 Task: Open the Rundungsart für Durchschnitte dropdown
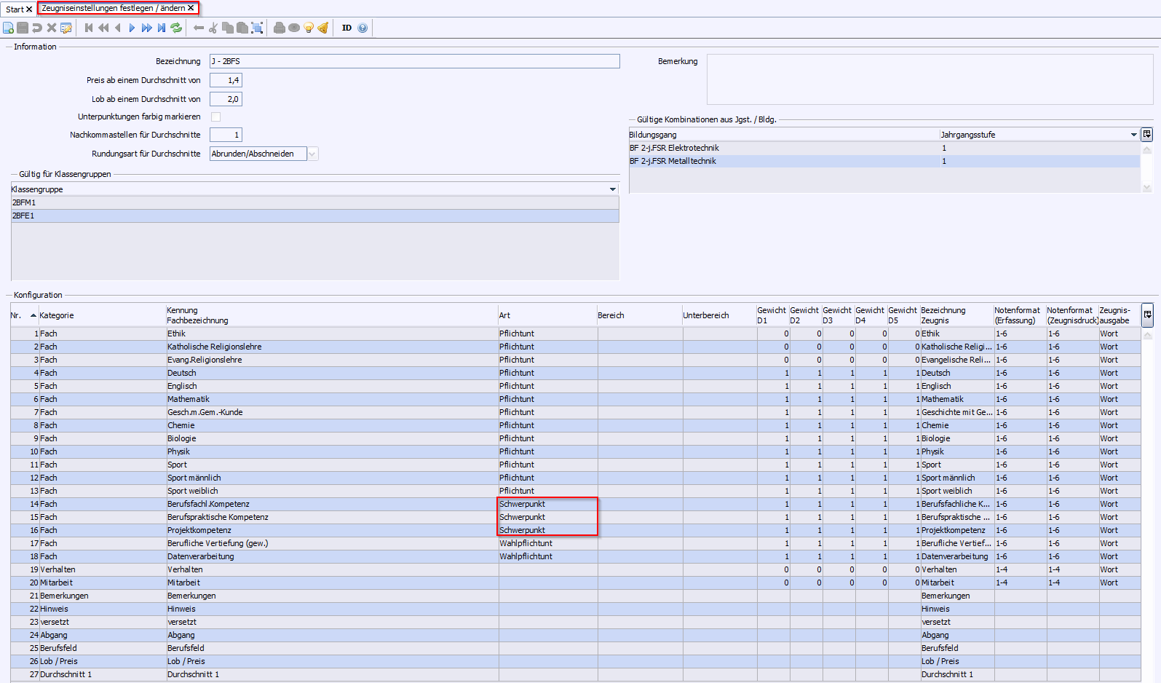click(x=312, y=154)
